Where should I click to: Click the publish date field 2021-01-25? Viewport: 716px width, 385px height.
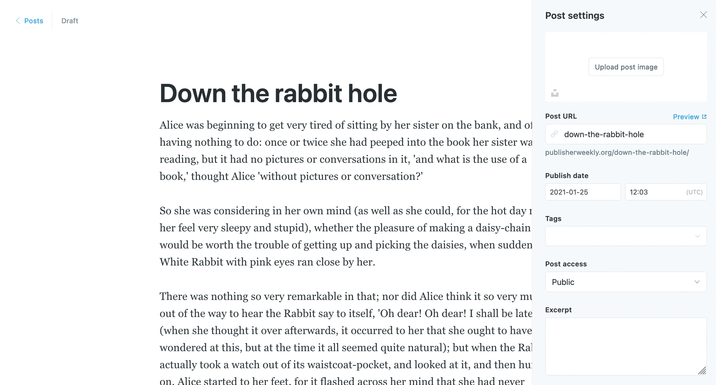click(583, 192)
